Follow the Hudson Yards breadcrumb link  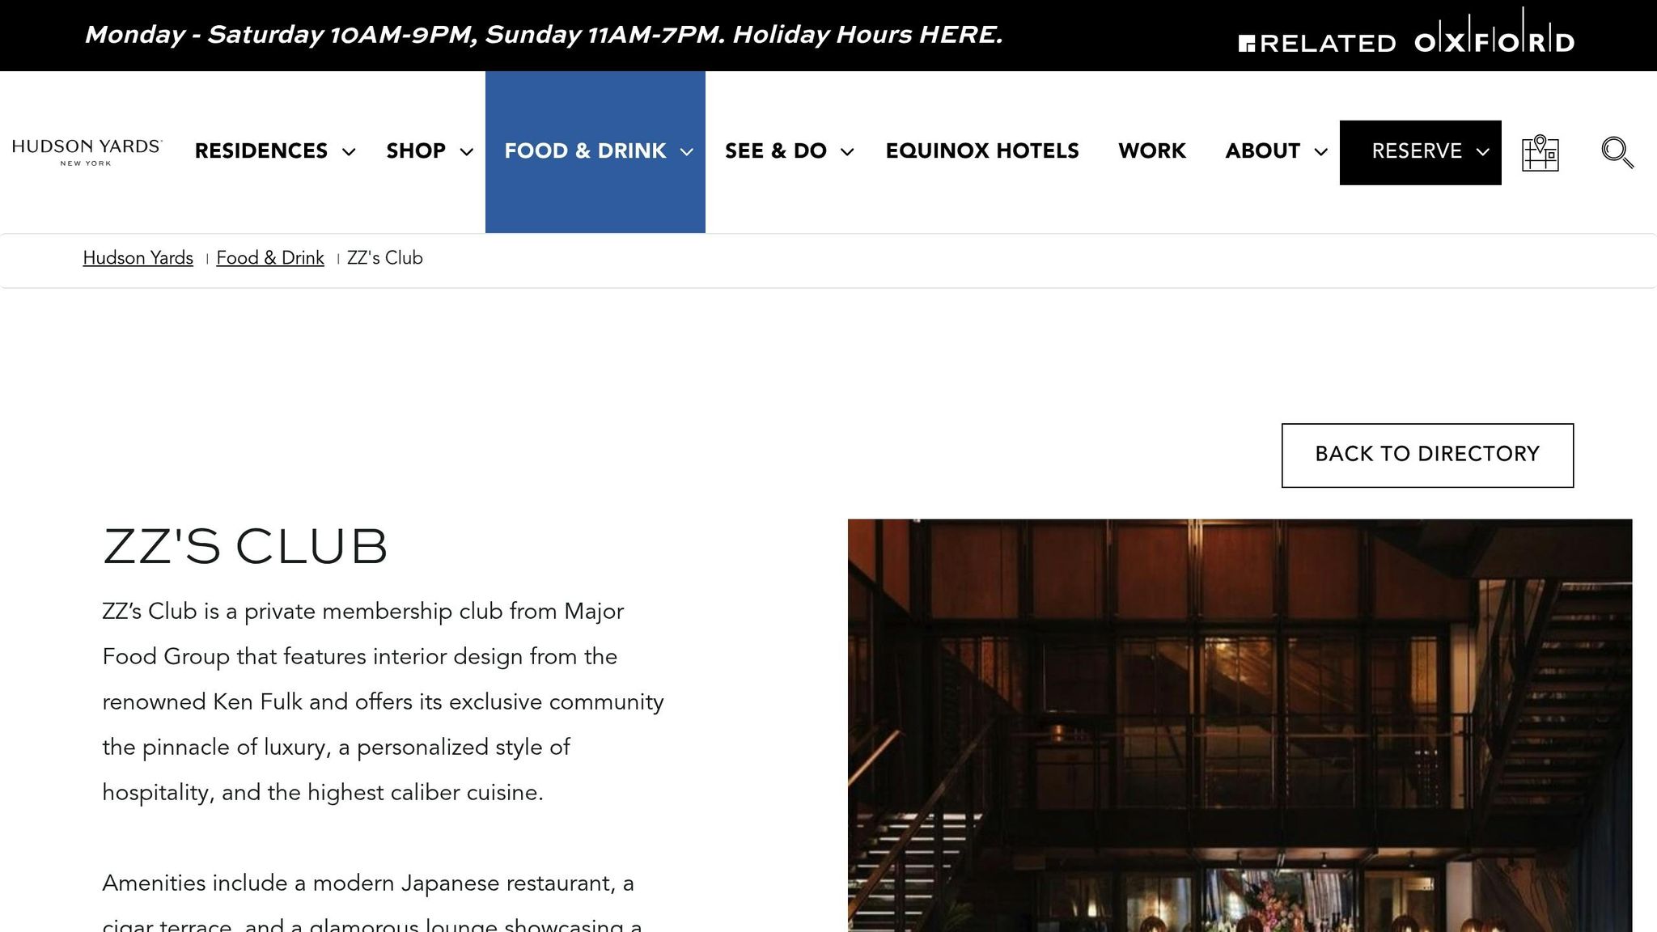tap(138, 258)
